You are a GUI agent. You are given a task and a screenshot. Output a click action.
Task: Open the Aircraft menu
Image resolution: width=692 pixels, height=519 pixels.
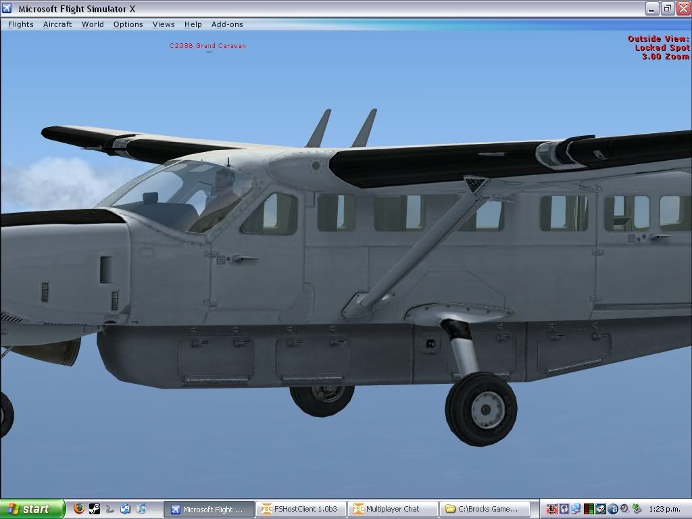pyautogui.click(x=57, y=24)
